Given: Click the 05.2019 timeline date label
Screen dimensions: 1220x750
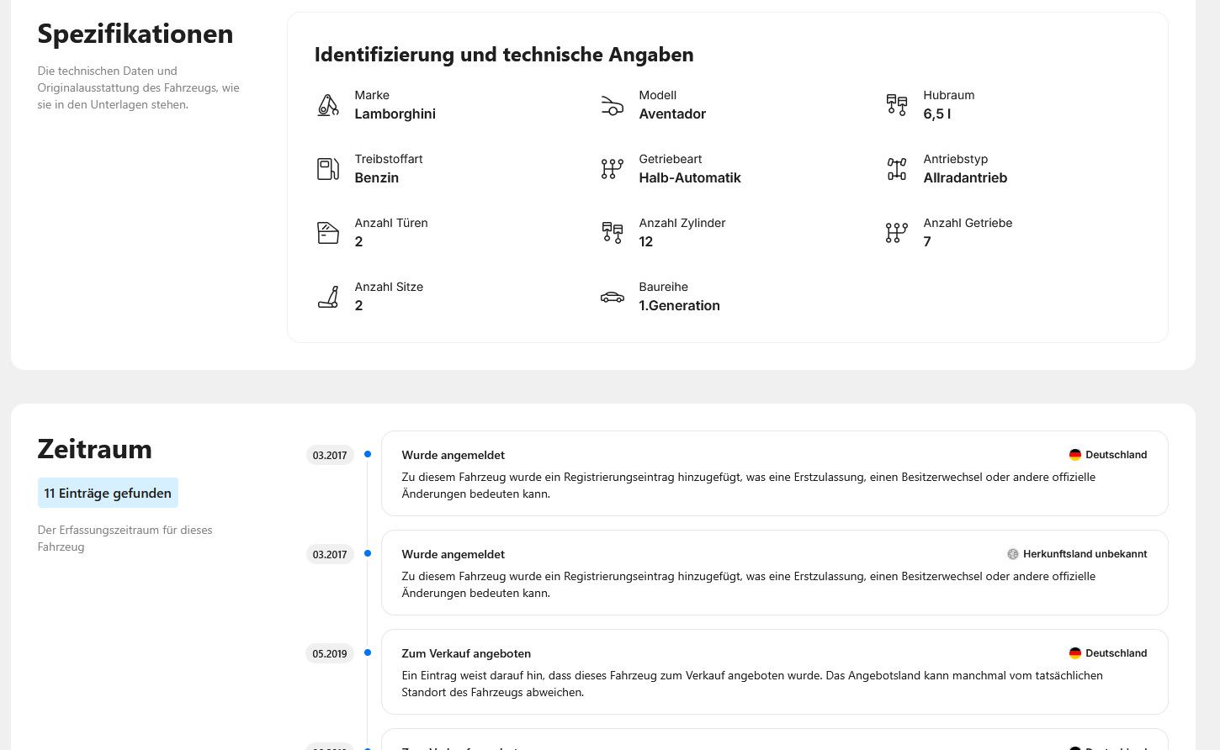Looking at the screenshot, I should click(x=330, y=654).
